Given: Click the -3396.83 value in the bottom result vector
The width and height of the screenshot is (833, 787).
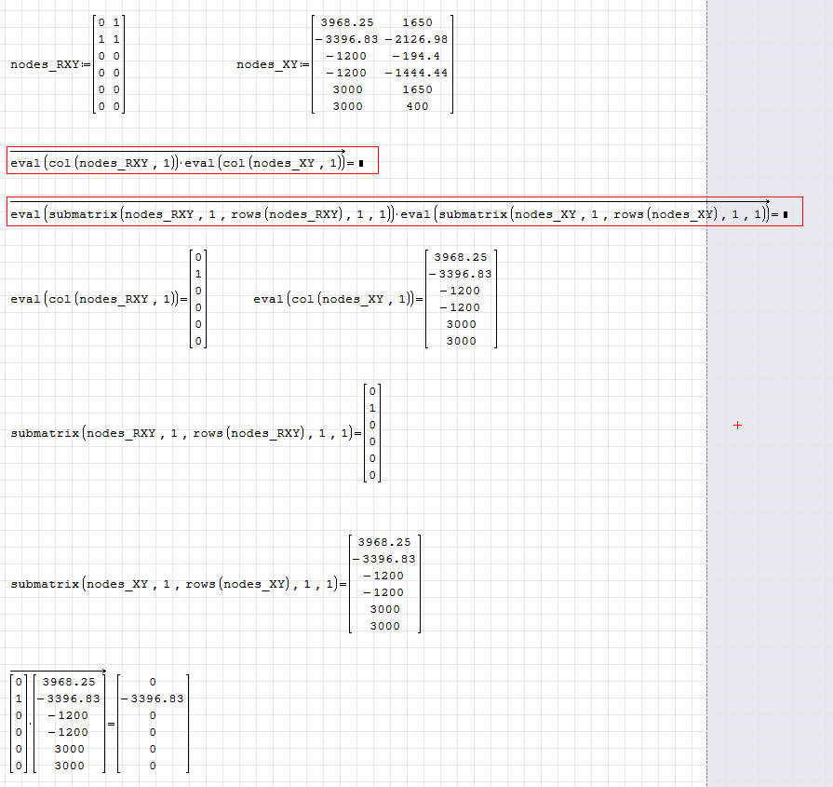Looking at the screenshot, I should click(x=153, y=699).
